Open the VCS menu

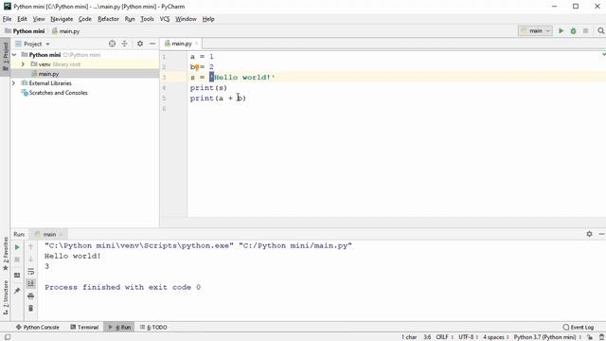point(165,19)
